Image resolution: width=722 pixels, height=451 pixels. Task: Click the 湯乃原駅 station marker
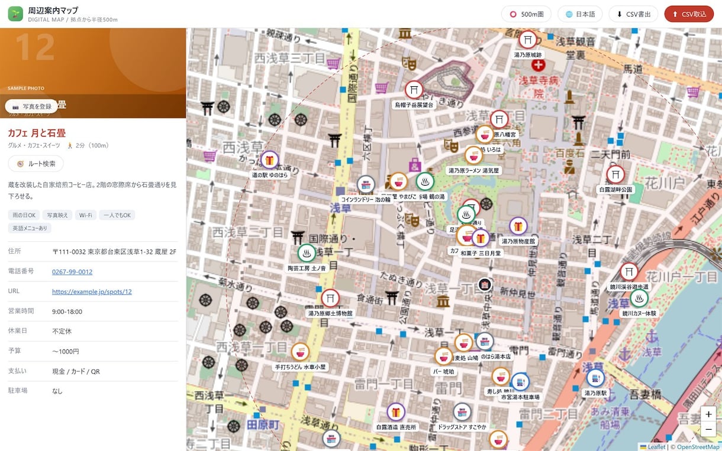click(x=595, y=378)
